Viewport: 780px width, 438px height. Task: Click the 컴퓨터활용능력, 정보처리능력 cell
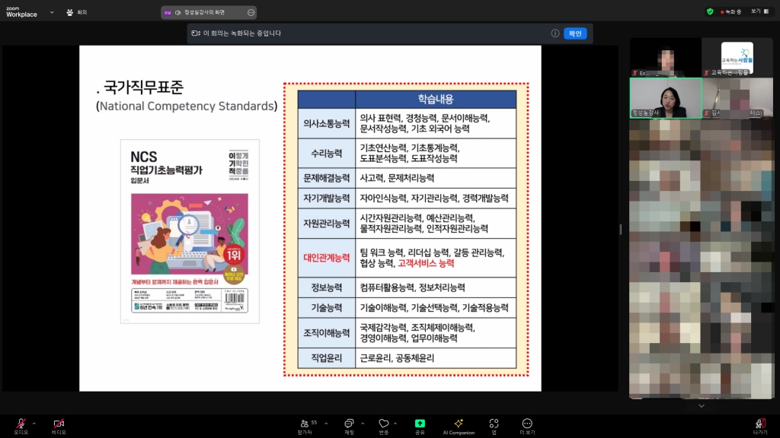click(x=436, y=287)
